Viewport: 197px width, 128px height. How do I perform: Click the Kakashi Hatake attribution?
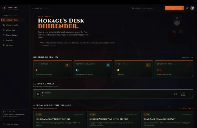coord(48,46)
